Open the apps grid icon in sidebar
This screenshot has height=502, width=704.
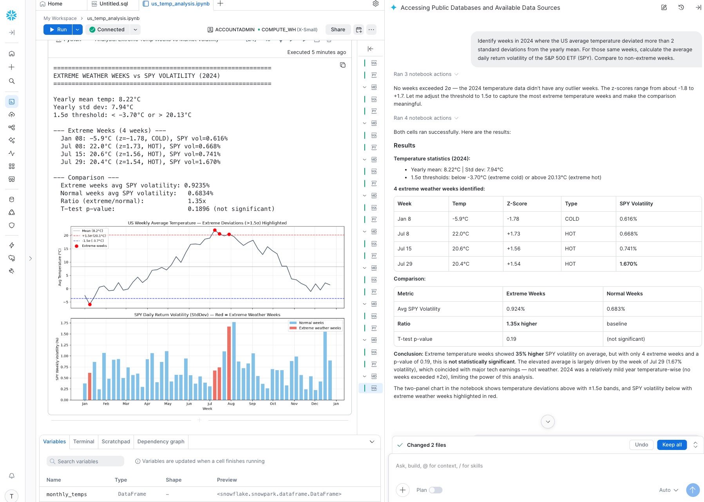(x=12, y=166)
